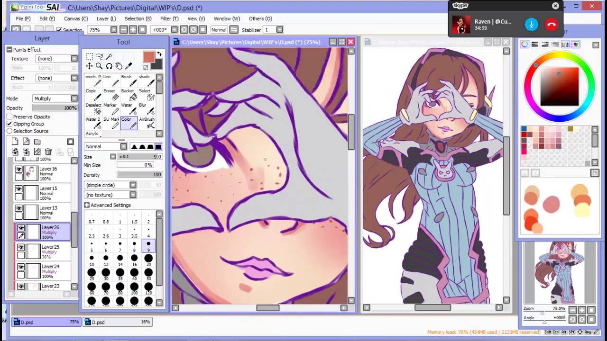Select the Hand pan tool
This screenshot has height=341, width=607.
click(x=119, y=66)
